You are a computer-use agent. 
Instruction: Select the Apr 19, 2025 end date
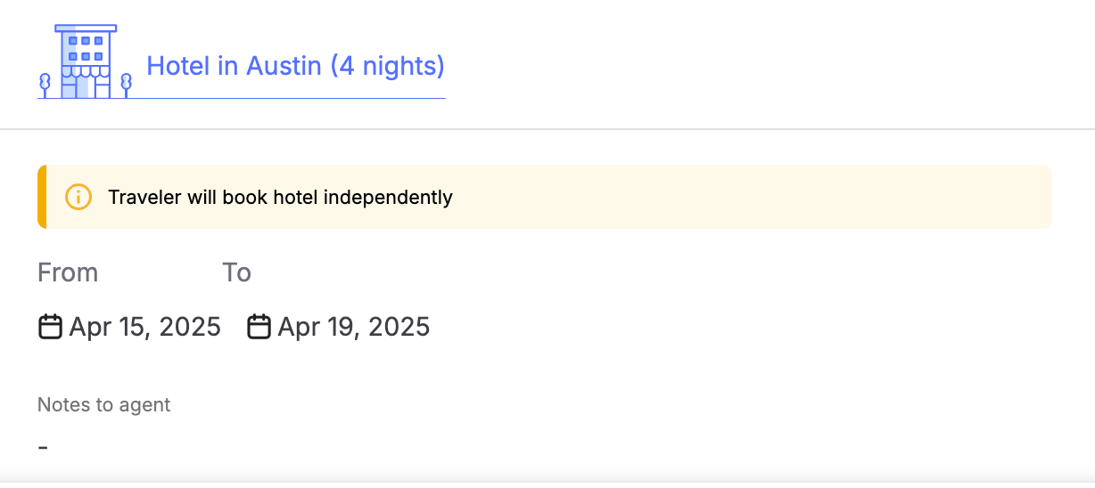point(354,327)
